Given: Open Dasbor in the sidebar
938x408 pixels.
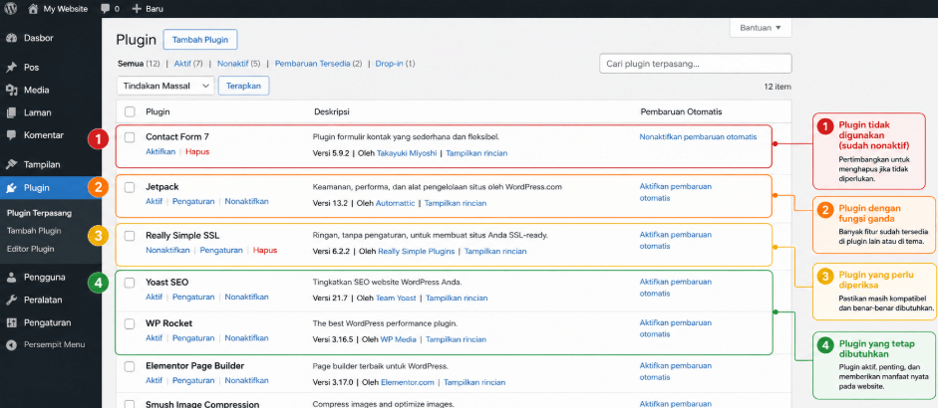Looking at the screenshot, I should [x=38, y=38].
